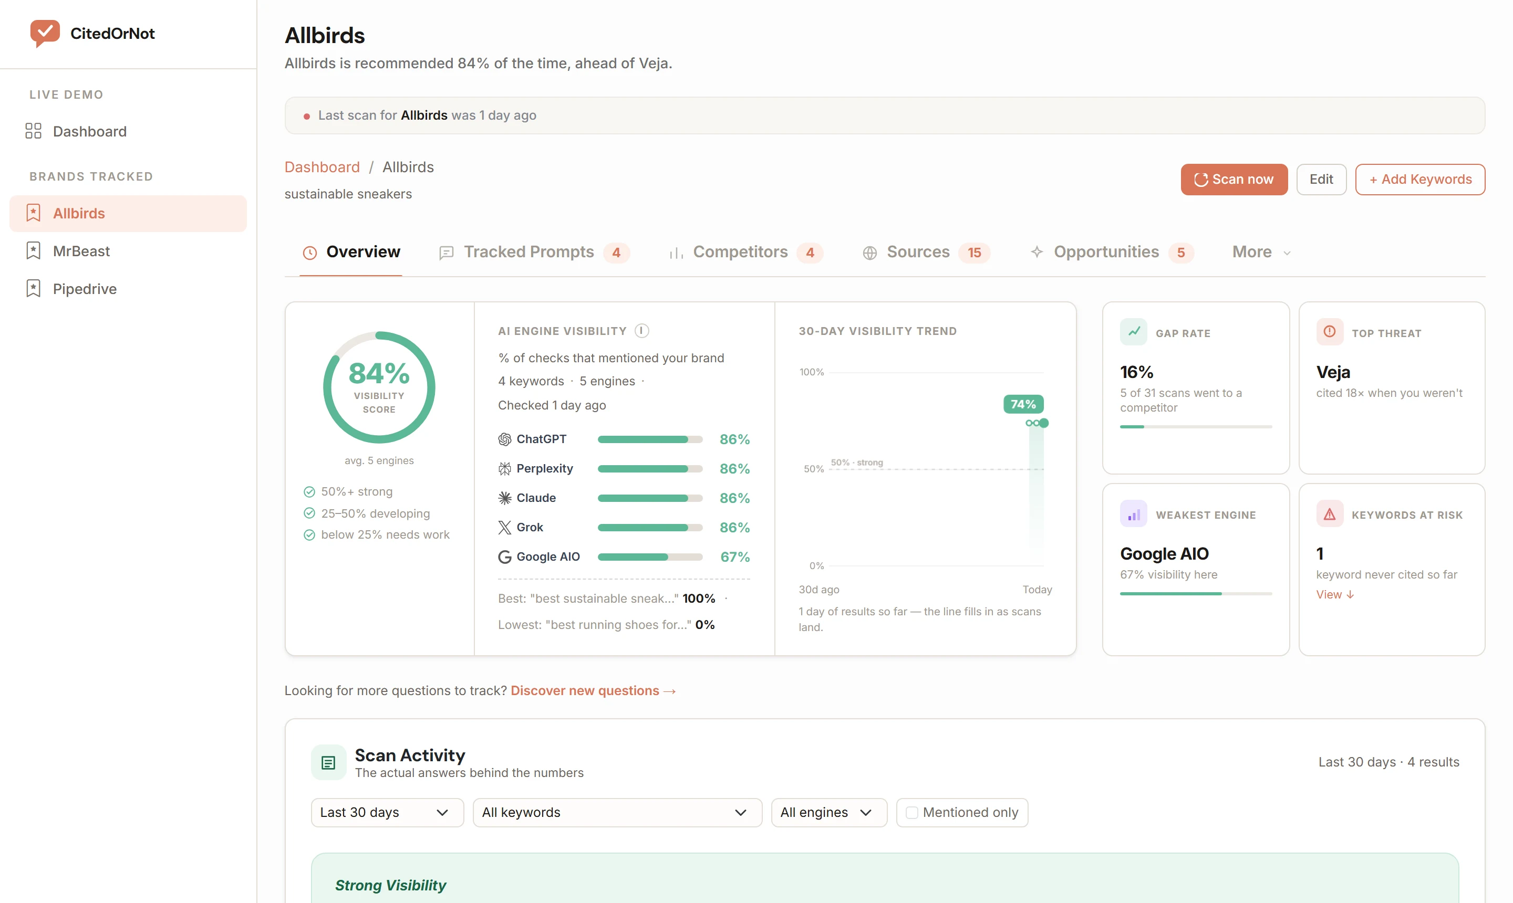Click the Opportunities sparkle icon
The width and height of the screenshot is (1513, 903).
coord(1037,252)
